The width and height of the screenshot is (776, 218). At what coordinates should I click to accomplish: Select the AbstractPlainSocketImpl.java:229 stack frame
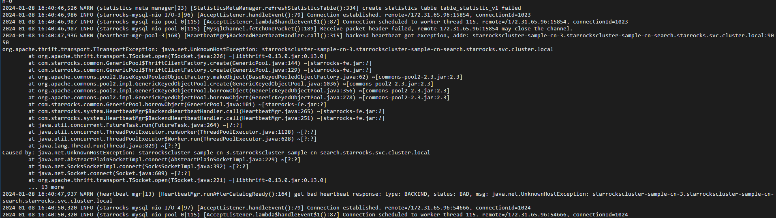pyautogui.click(x=164, y=159)
